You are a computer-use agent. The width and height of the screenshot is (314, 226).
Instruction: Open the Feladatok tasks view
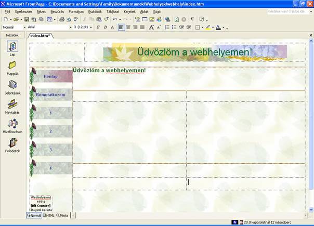click(x=12, y=143)
